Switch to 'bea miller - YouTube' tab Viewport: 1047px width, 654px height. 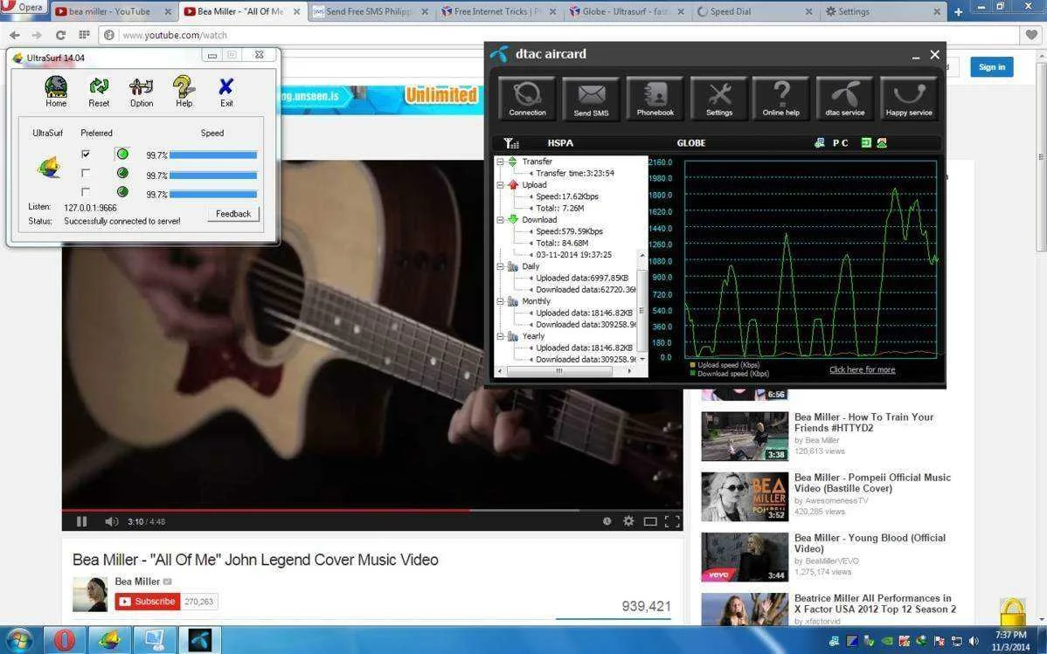[114, 11]
